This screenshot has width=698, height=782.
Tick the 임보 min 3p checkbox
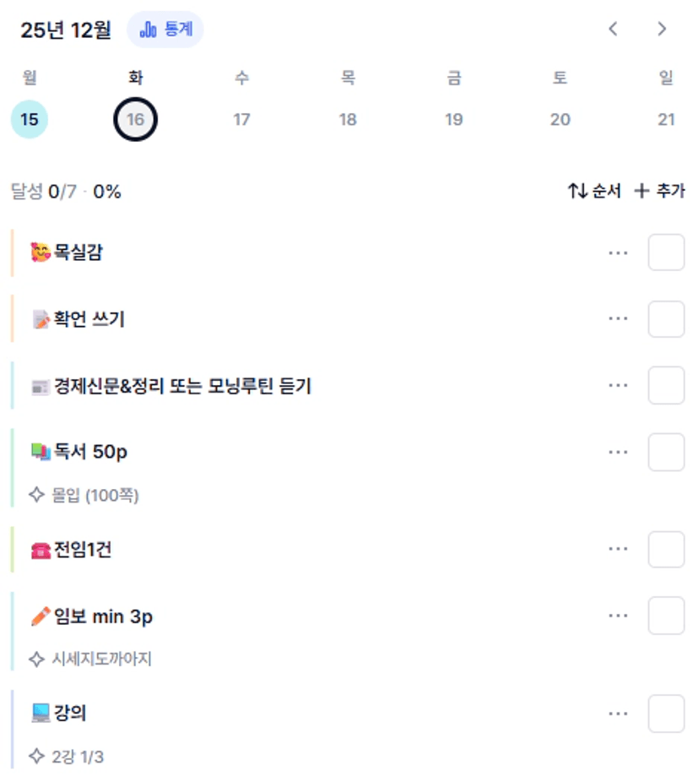[x=666, y=616]
